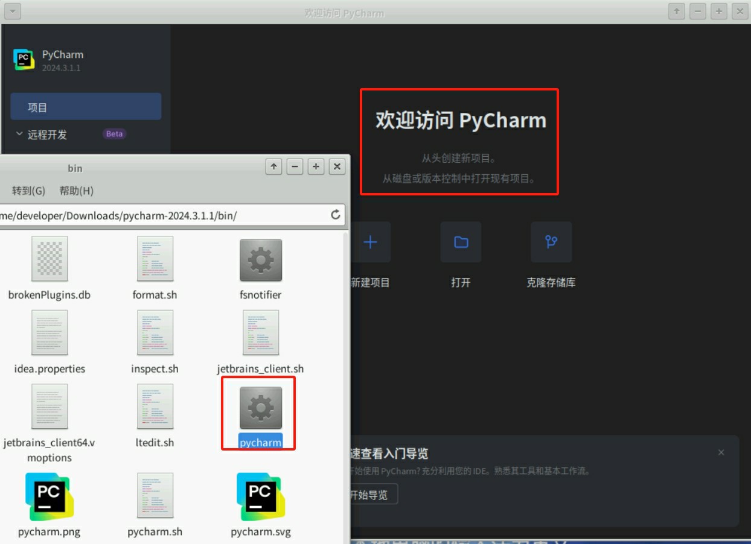Open the 远程开发 sidebar entry
Viewport: 751px width, 544px height.
47,134
